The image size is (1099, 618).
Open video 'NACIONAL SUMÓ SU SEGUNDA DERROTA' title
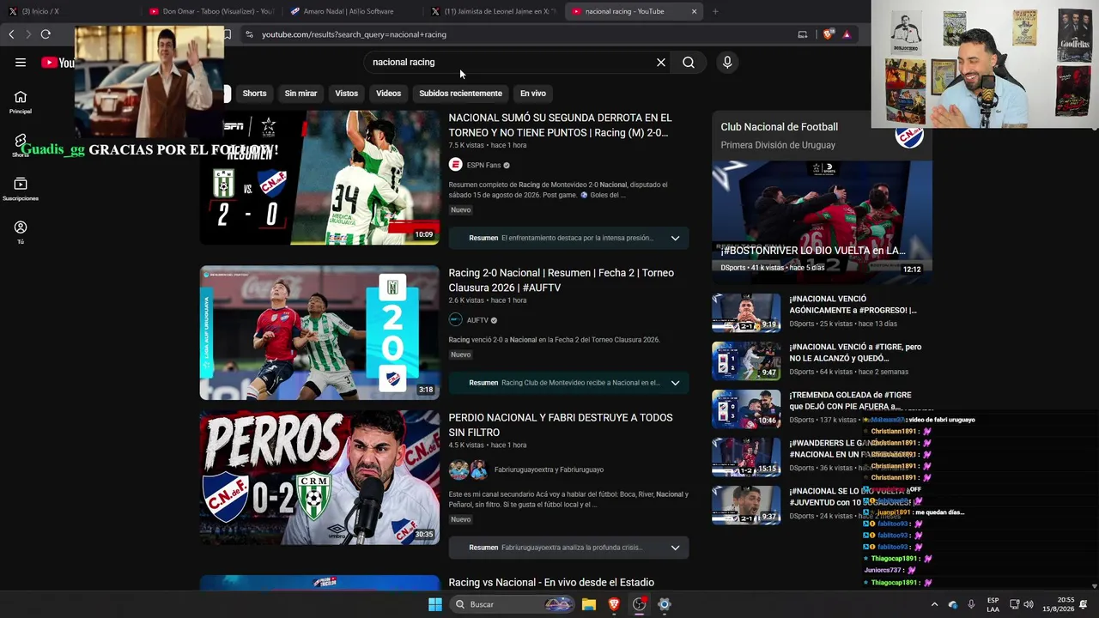pyautogui.click(x=560, y=125)
